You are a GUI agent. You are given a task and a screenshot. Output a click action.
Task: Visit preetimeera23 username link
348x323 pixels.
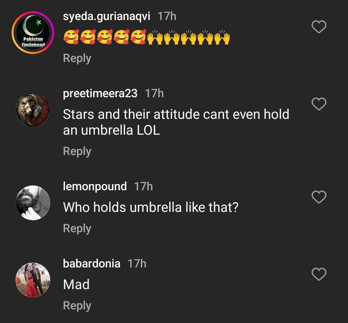pyautogui.click(x=100, y=93)
